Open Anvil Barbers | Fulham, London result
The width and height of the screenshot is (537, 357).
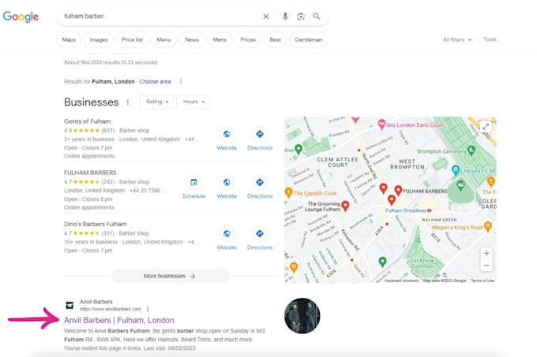[x=118, y=320]
